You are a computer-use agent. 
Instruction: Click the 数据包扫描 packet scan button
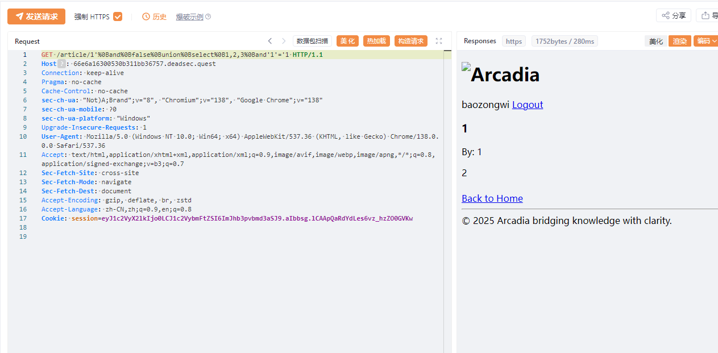click(x=312, y=41)
